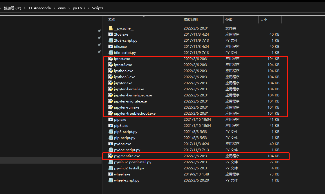This screenshot has height=194, width=325.
Task: Click Scripts in the address breadcrumb
Action: pos(98,8)
